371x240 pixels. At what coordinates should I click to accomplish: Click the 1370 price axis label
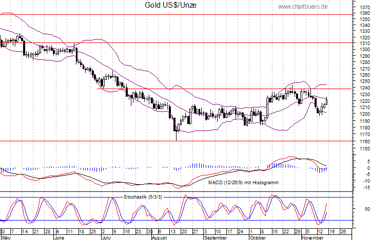[x=364, y=7]
